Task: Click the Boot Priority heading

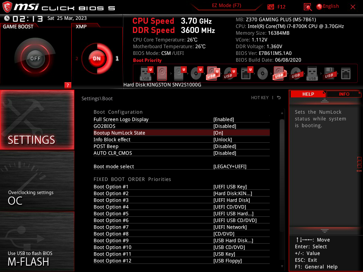Action: click(147, 60)
